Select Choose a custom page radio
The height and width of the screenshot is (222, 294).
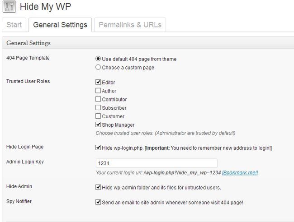(98, 67)
